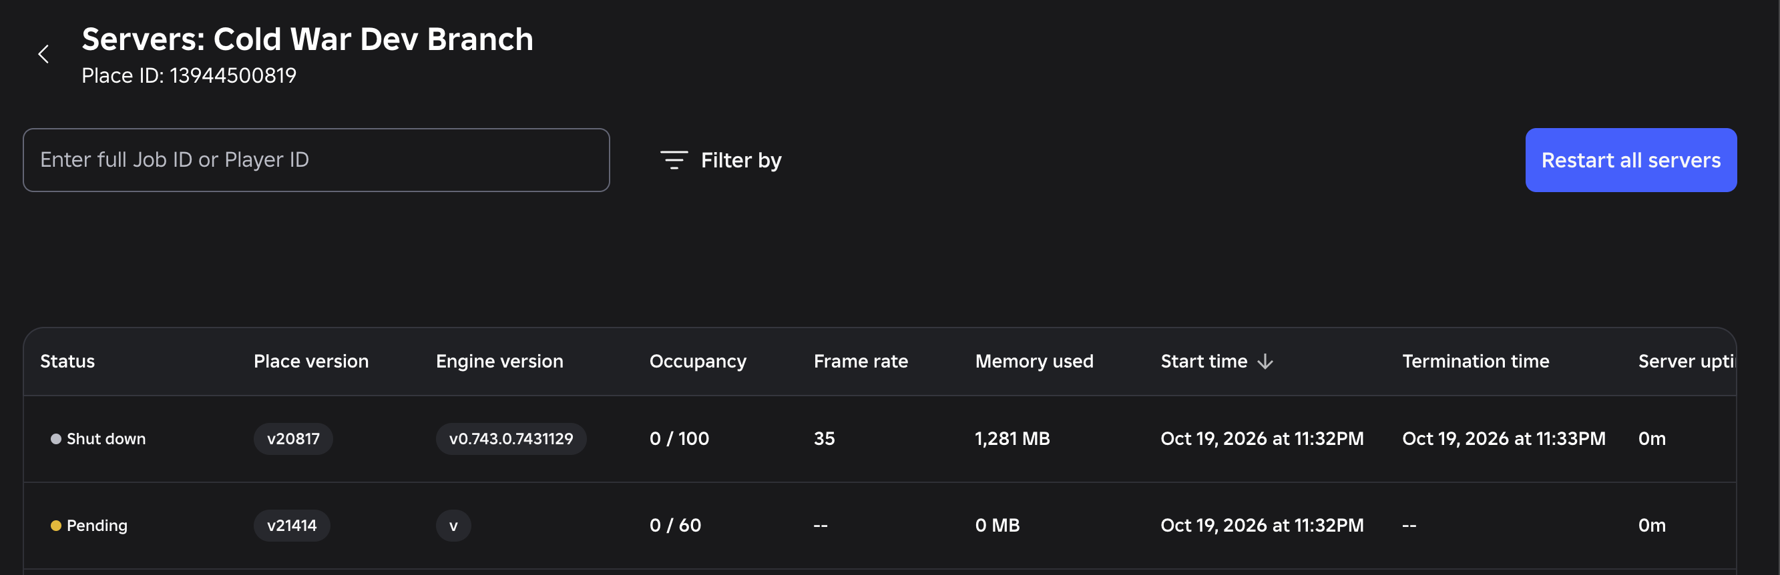The height and width of the screenshot is (575, 1780).
Task: Click memory value '0 MB'
Action: pos(997,526)
